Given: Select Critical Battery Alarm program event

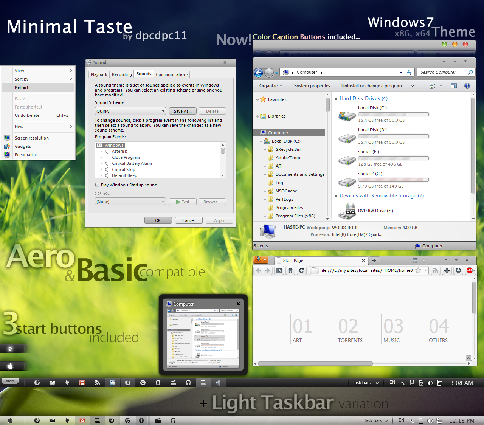Looking at the screenshot, I should click(132, 163).
